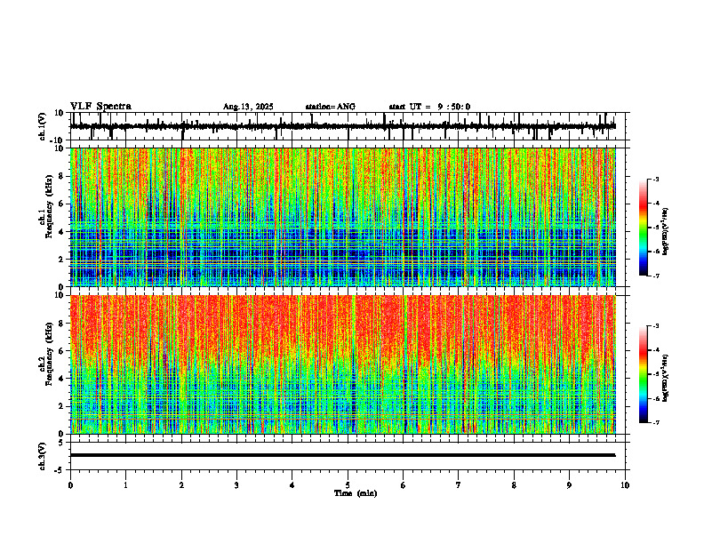704x544 pixels.
Task: Click the "VLF Spectra" title text
Action: 100,107
